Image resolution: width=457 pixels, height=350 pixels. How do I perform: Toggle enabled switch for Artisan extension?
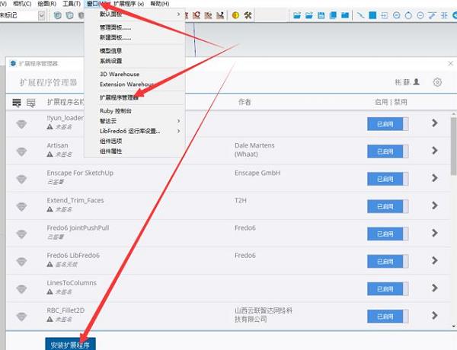(x=388, y=151)
